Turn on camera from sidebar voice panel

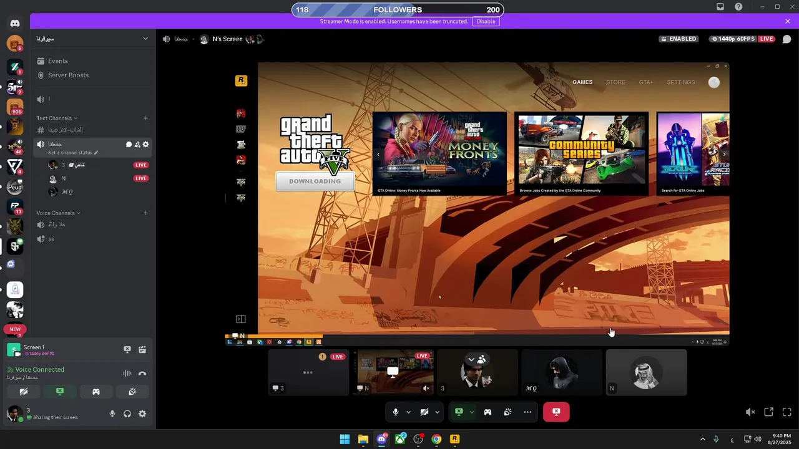click(24, 392)
